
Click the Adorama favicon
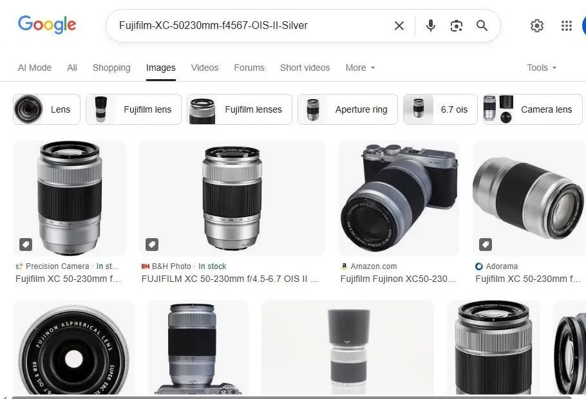[x=479, y=266]
